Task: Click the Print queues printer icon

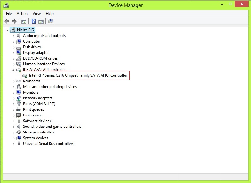Action: (19, 109)
